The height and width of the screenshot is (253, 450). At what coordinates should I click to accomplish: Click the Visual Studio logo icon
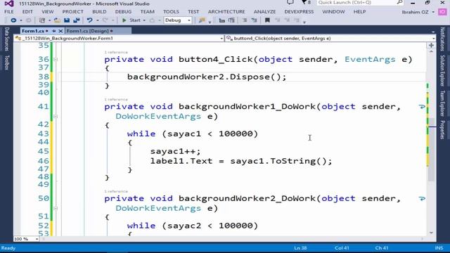9,4
